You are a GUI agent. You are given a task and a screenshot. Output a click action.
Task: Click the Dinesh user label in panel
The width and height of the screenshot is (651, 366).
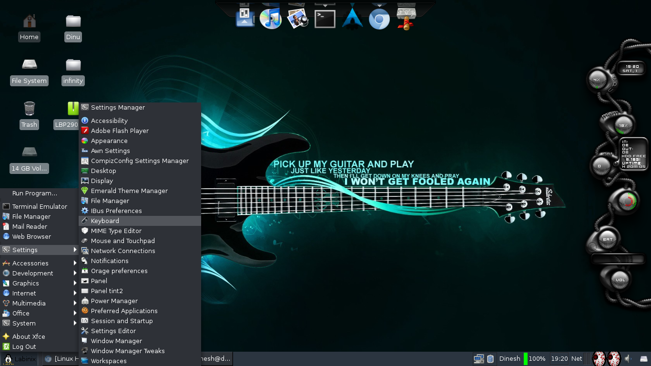click(x=509, y=359)
